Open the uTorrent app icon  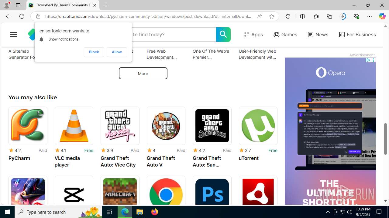[258, 126]
